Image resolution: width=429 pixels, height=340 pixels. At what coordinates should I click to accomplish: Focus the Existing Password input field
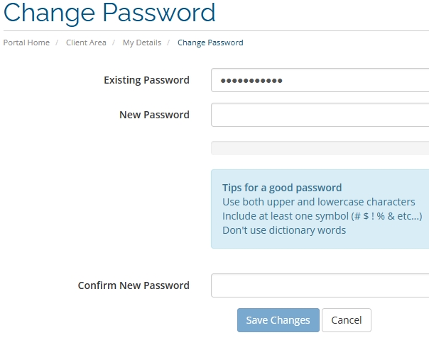click(x=320, y=80)
